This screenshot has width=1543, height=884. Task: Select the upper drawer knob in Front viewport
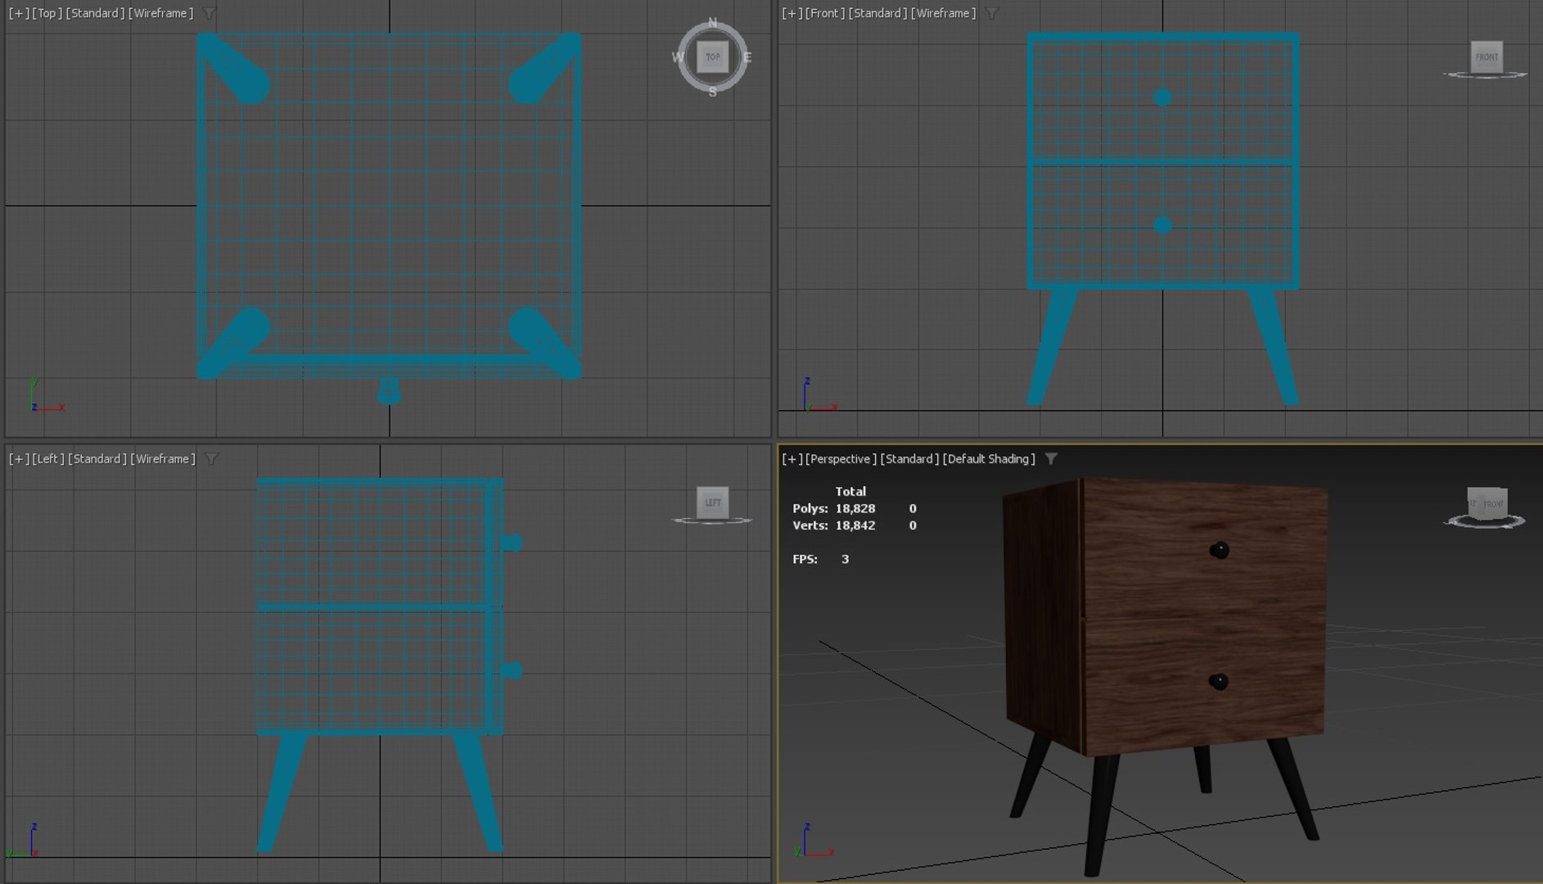1162,97
